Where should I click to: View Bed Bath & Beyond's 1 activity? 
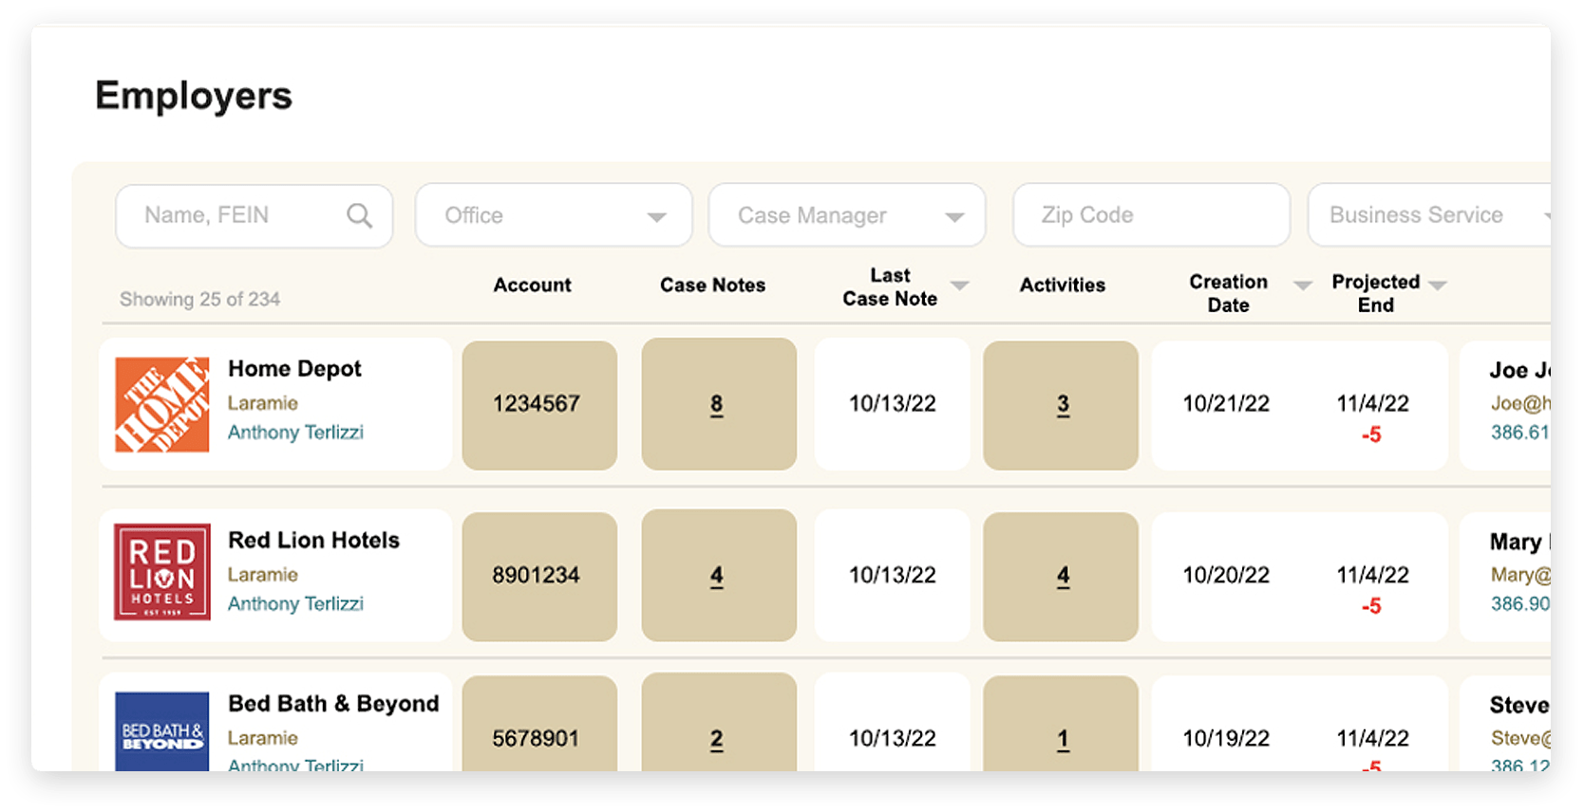coord(1063,739)
